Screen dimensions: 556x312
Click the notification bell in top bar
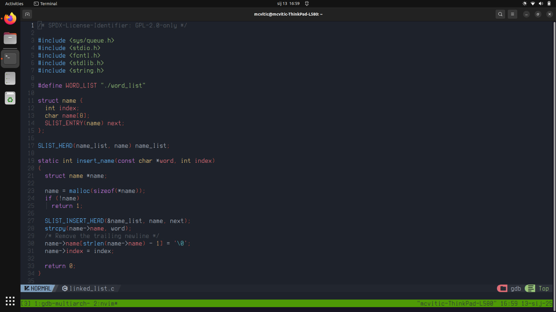[307, 3]
